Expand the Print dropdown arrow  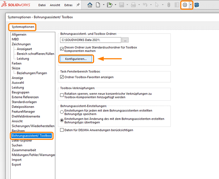click(139, 5)
